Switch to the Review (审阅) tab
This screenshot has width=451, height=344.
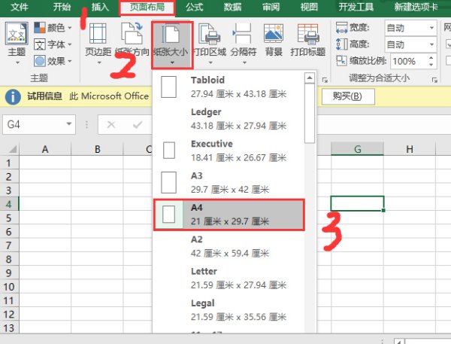click(271, 7)
